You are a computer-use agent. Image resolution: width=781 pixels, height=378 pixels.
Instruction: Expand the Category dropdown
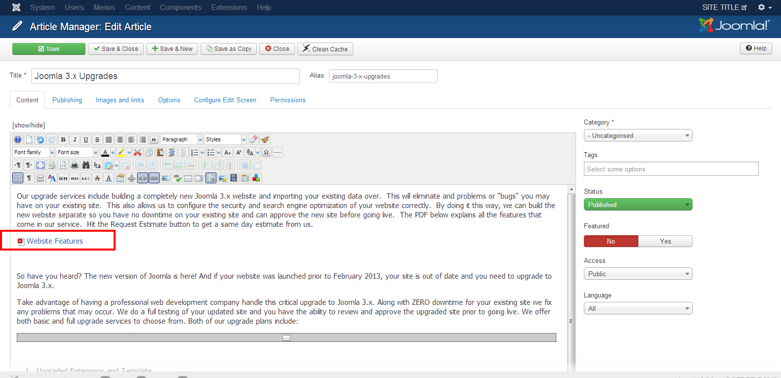(x=638, y=135)
